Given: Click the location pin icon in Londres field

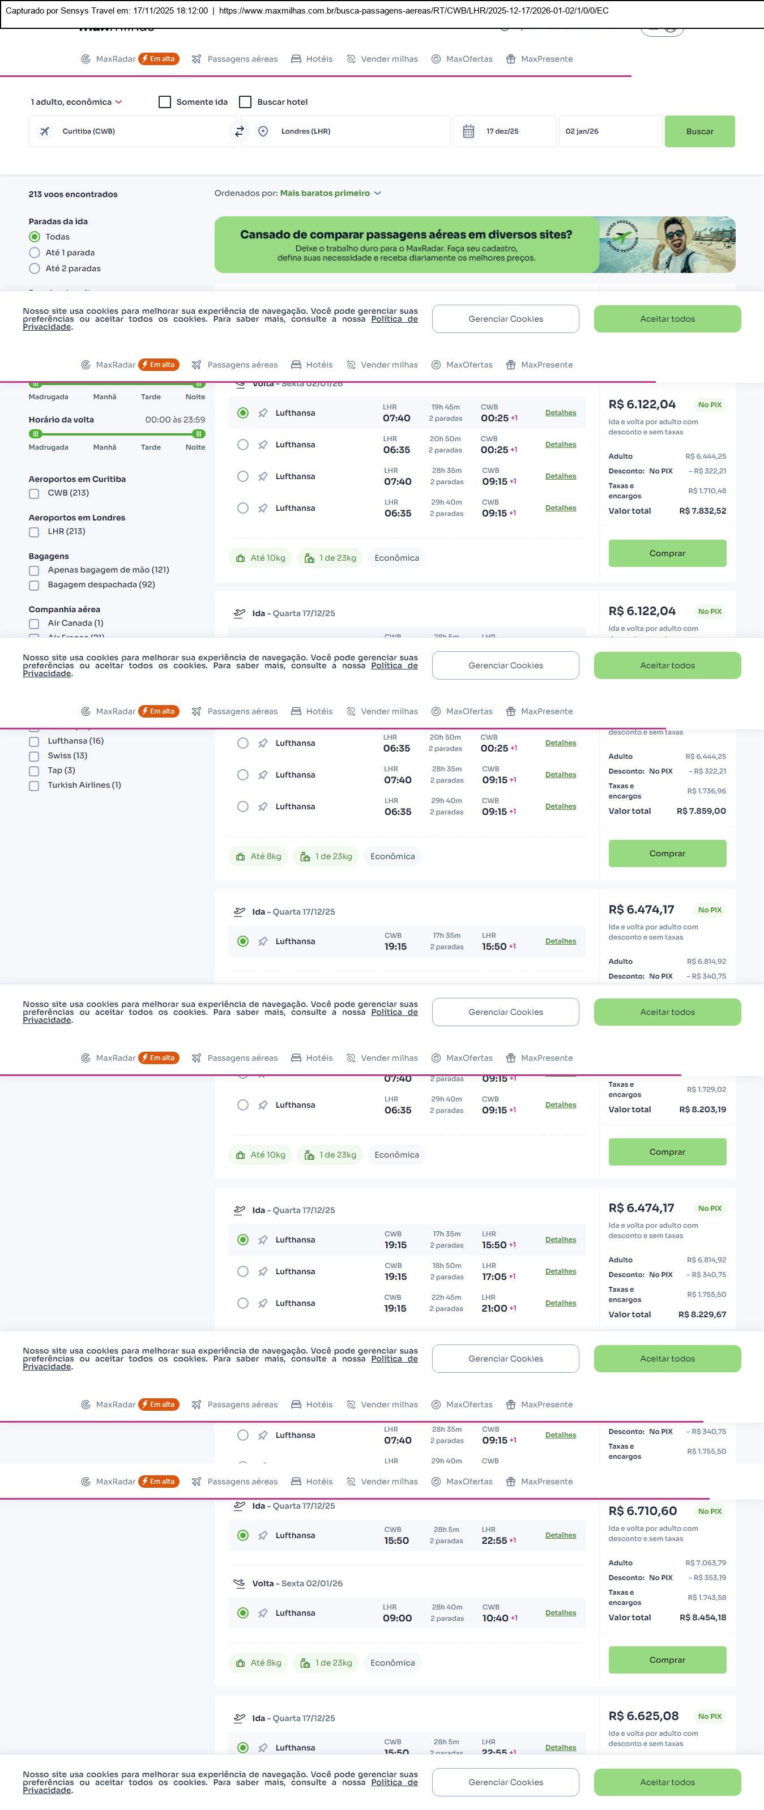Looking at the screenshot, I should [263, 131].
